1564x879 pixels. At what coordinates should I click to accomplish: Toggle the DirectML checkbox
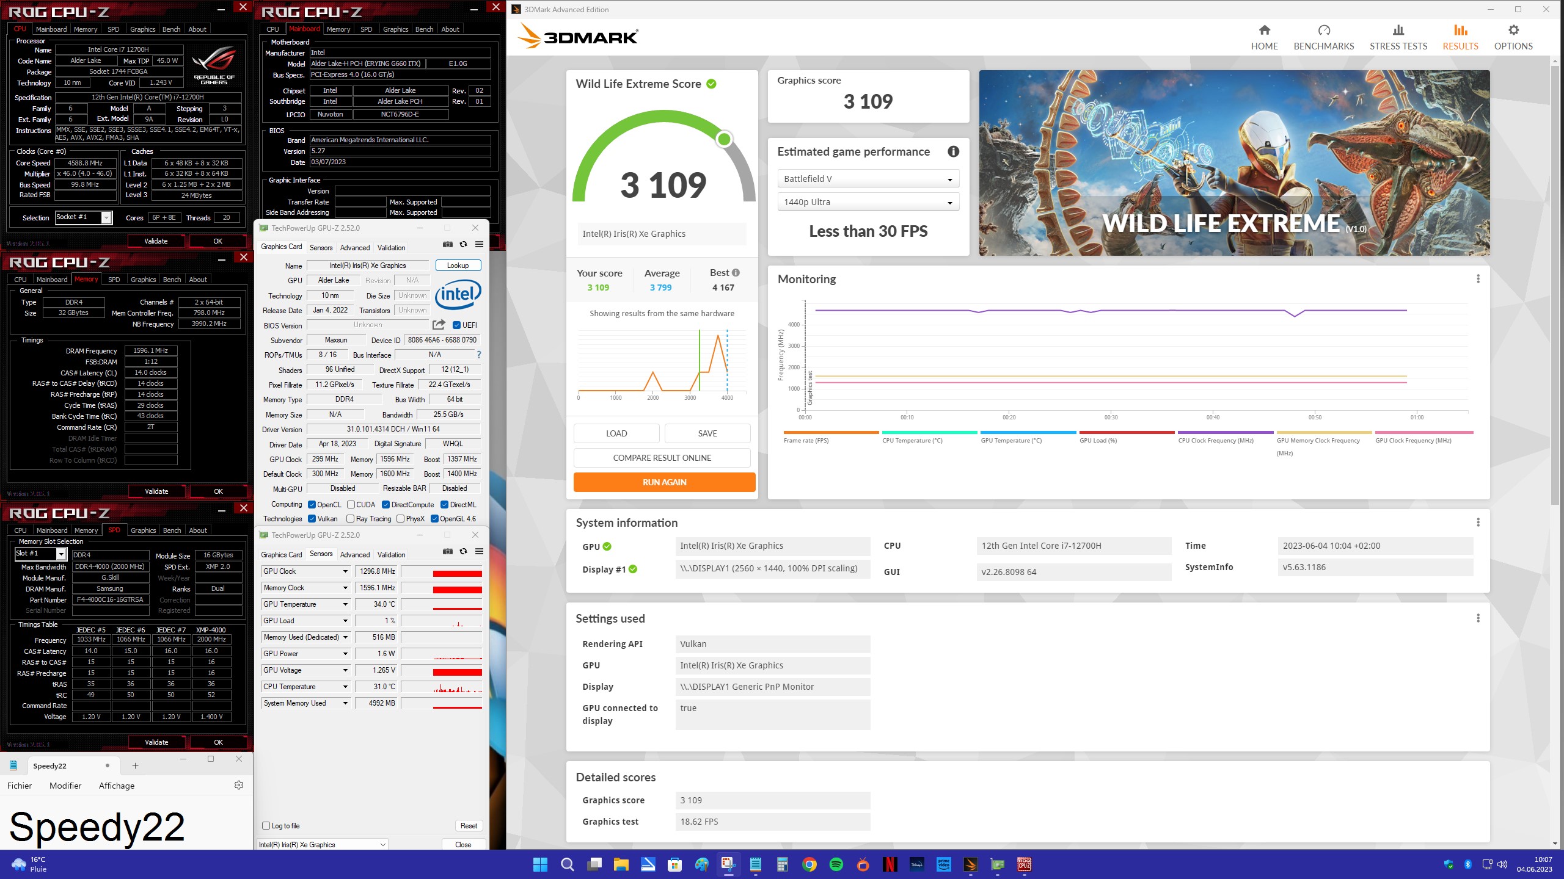[444, 505]
